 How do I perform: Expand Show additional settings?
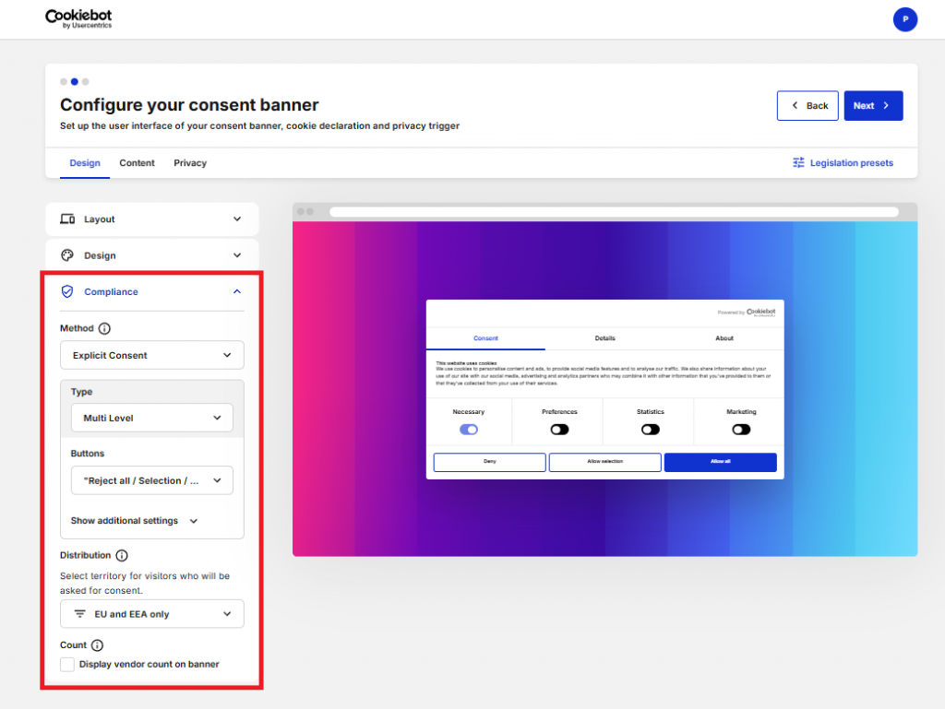[x=133, y=520]
